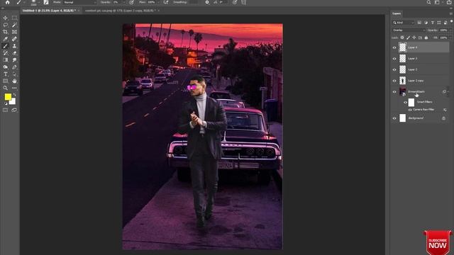This screenshot has height=255, width=454.
Task: Open the brush settings panel icon
Action: [45, 2]
